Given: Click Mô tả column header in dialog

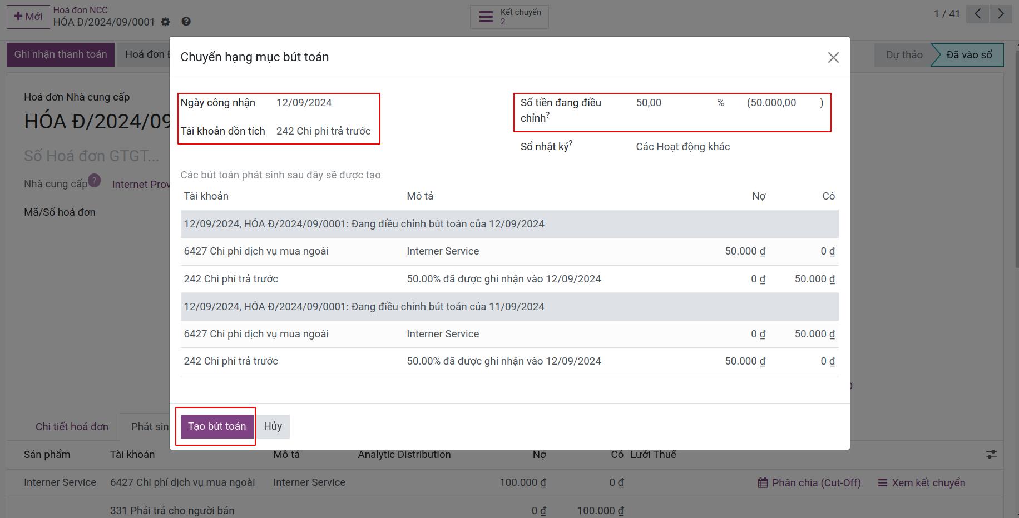Looking at the screenshot, I should point(420,196).
